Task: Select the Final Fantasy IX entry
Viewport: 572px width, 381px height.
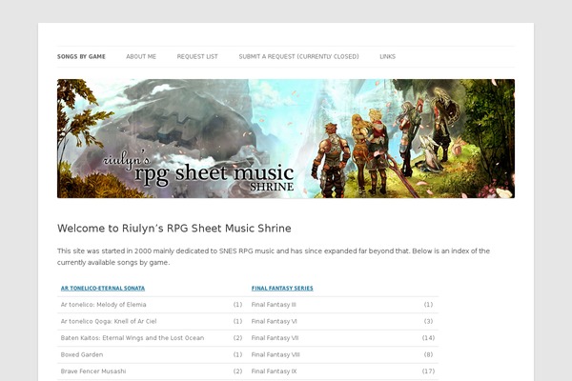Action: click(274, 371)
